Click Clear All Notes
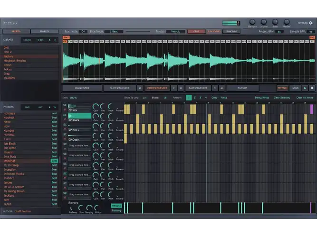Image resolution: width=317 pixels, height=237 pixels. pyautogui.click(x=305, y=98)
